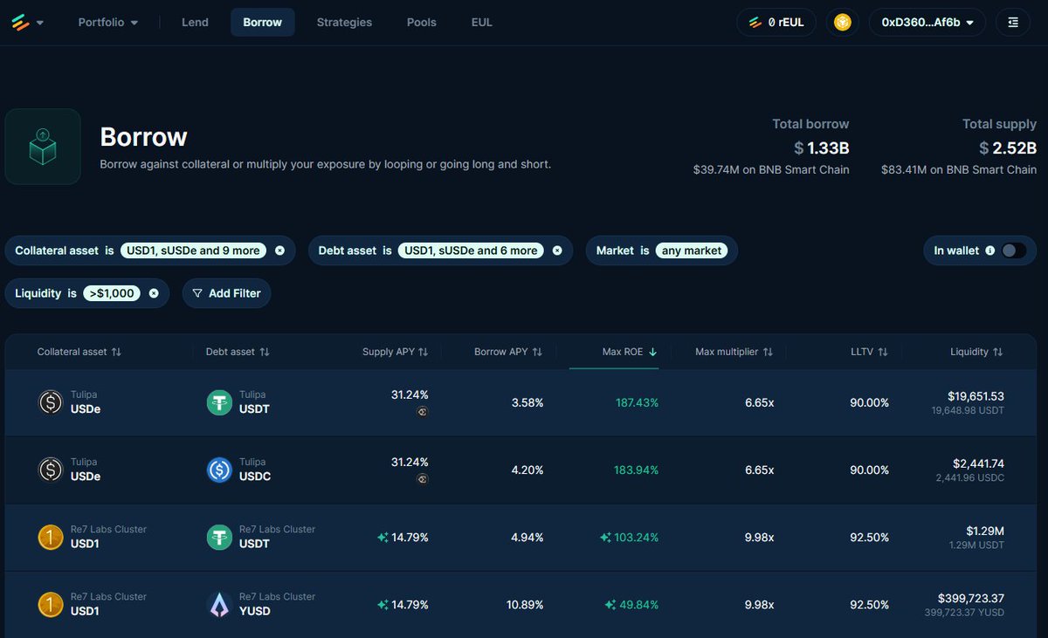Viewport: 1048px width, 638px height.
Task: Click sparkle icon beside USD1/USDT 14.79% APY
Action: 383,538
